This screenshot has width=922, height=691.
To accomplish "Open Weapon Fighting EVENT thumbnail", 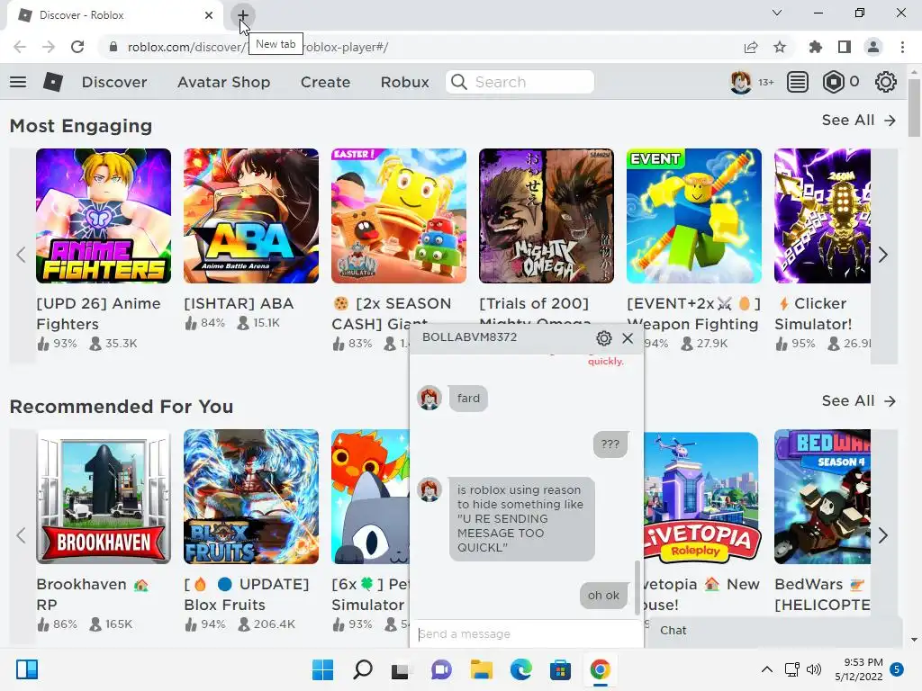I will pyautogui.click(x=694, y=216).
